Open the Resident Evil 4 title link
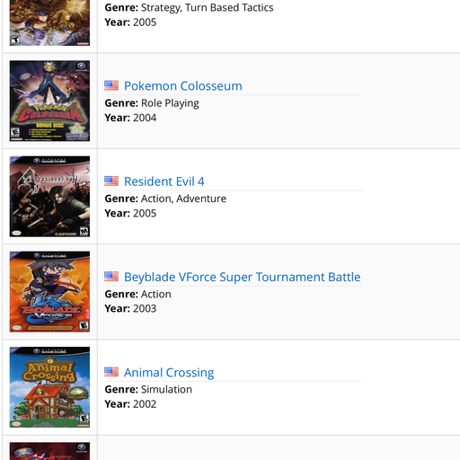Viewport: 460px width, 460px height. pos(164,181)
